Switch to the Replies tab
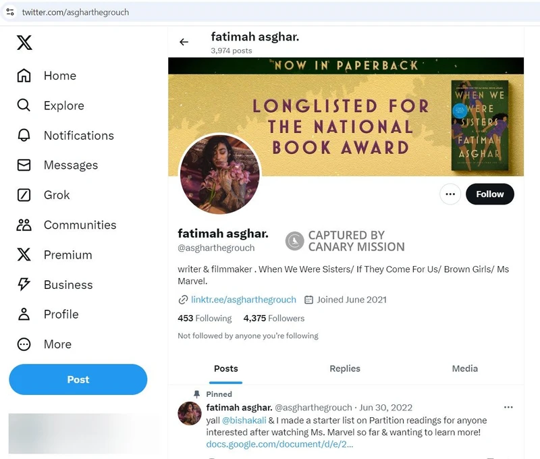Image resolution: width=540 pixels, height=459 pixels. point(344,369)
